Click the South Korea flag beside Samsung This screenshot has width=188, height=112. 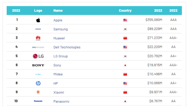tap(125, 29)
